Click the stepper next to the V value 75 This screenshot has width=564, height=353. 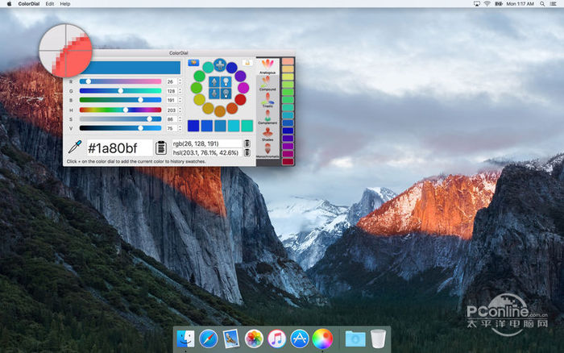(x=180, y=128)
